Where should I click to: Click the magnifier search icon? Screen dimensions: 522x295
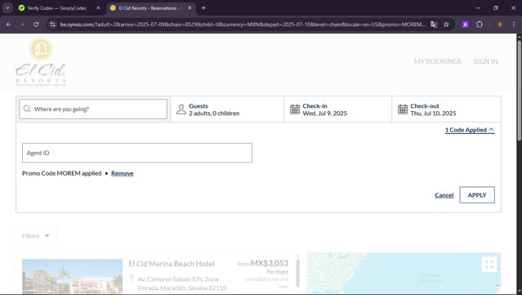[x=27, y=109]
